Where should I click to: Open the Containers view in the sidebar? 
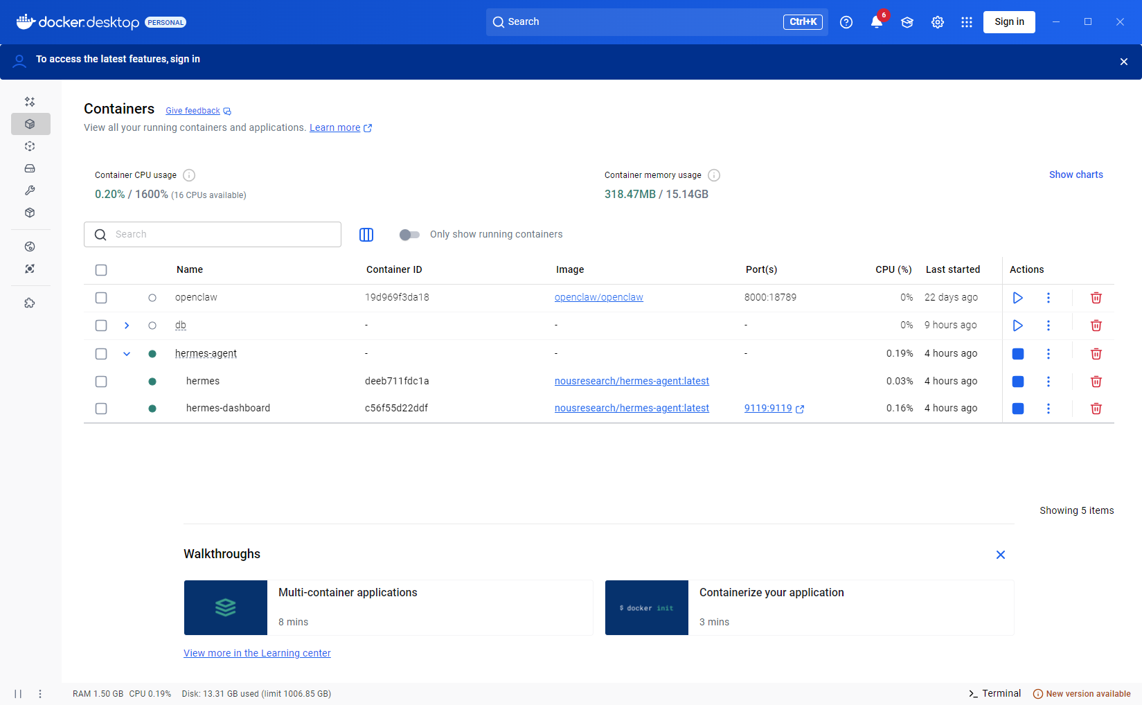[30, 124]
